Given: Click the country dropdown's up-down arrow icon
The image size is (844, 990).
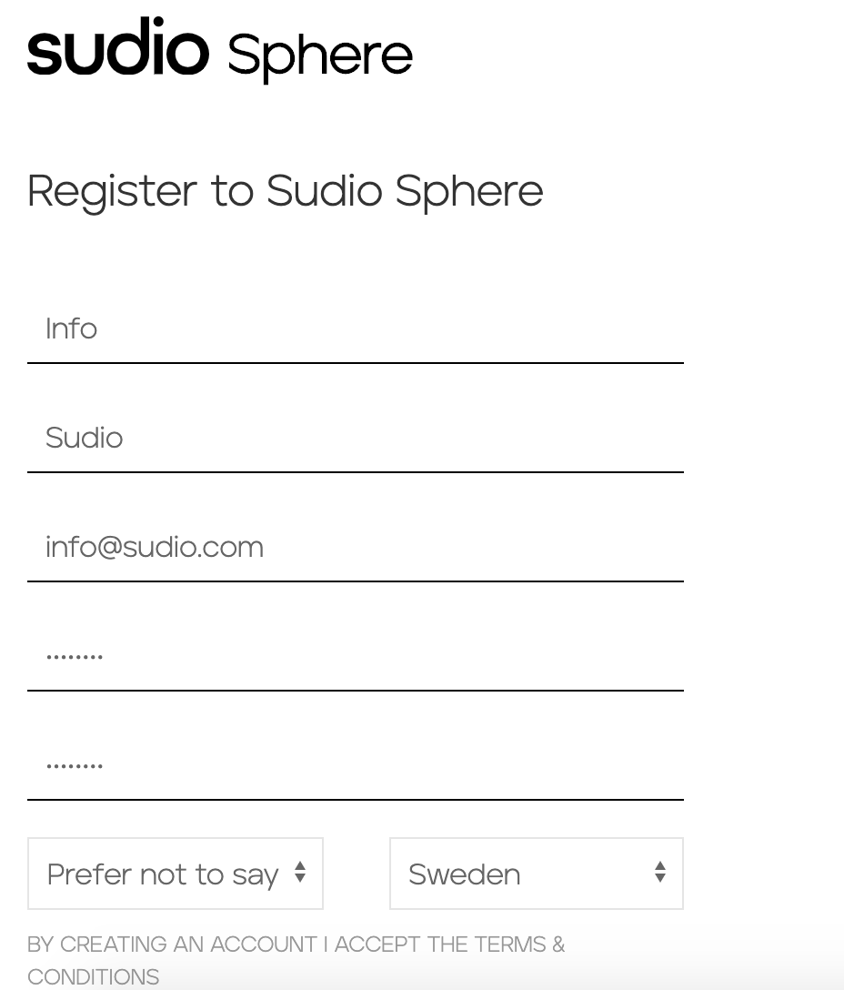Looking at the screenshot, I should (660, 873).
